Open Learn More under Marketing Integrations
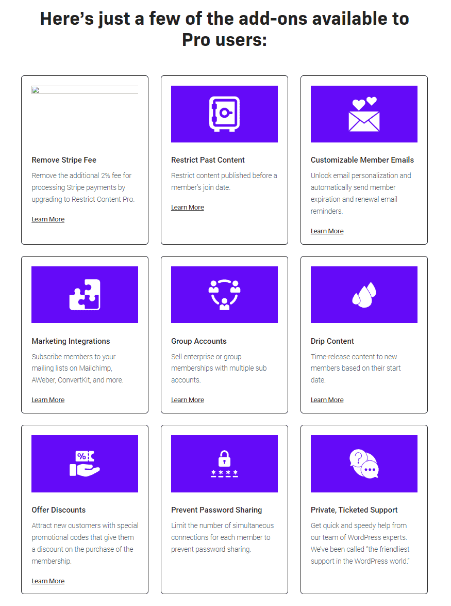 (48, 400)
